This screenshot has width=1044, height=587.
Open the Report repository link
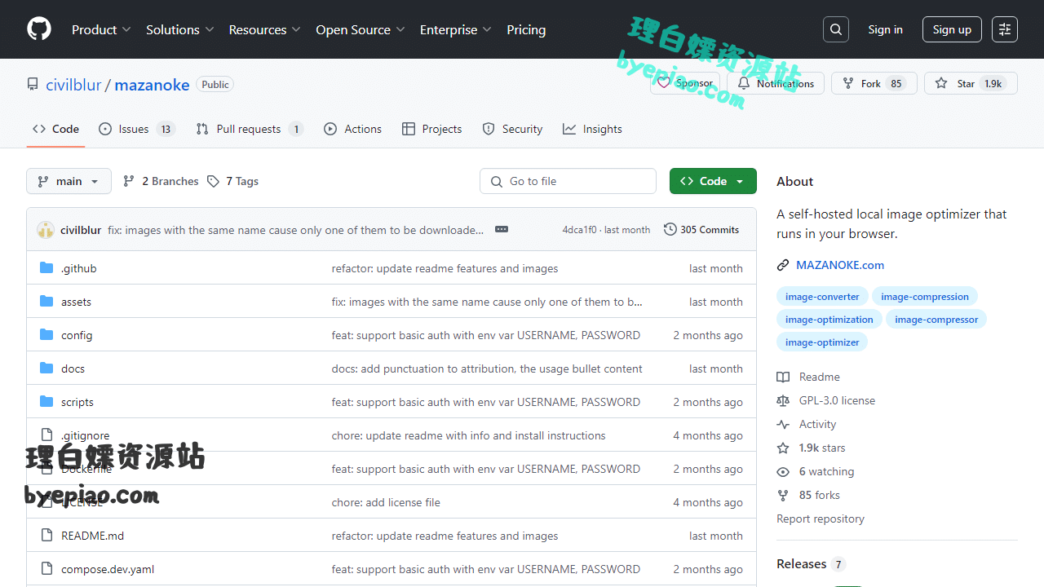coord(821,519)
